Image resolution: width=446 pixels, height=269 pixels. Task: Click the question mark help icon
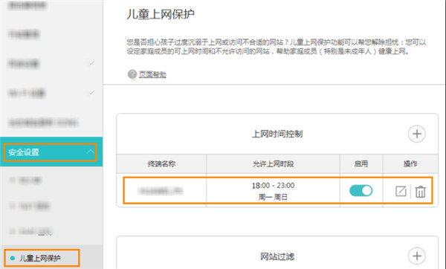(132, 74)
